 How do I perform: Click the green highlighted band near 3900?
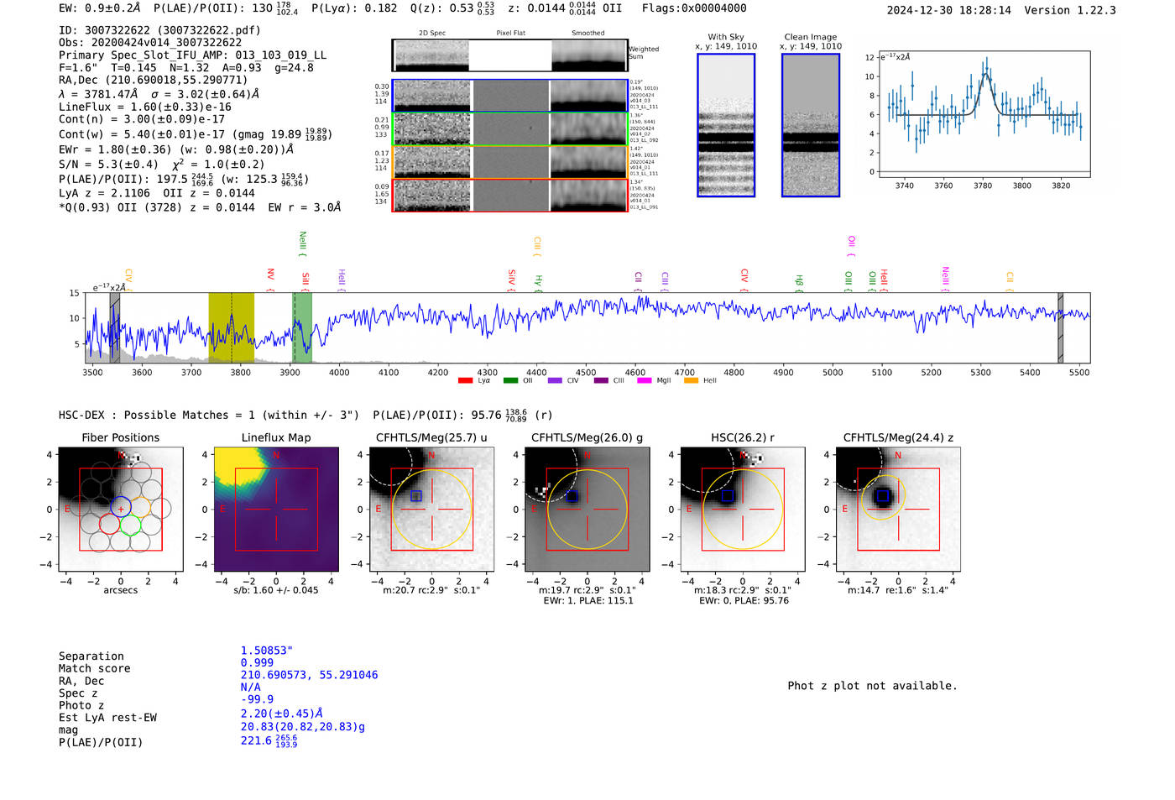[x=302, y=327]
